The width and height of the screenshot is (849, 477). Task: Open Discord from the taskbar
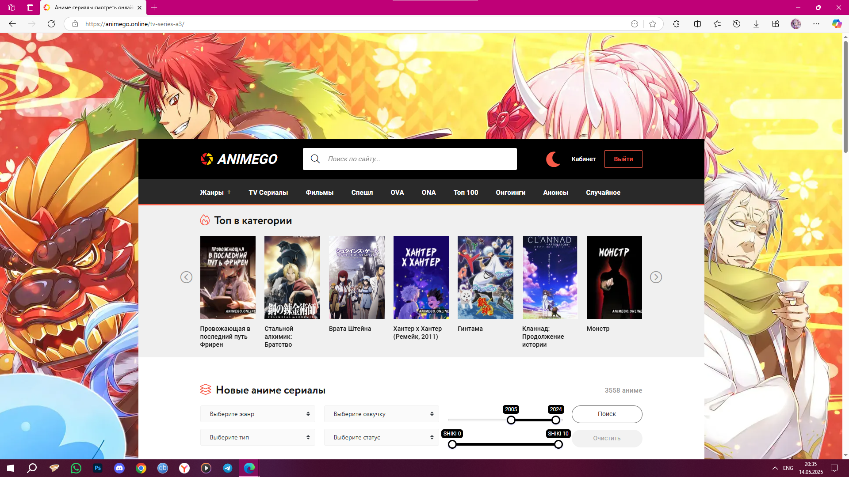119,468
